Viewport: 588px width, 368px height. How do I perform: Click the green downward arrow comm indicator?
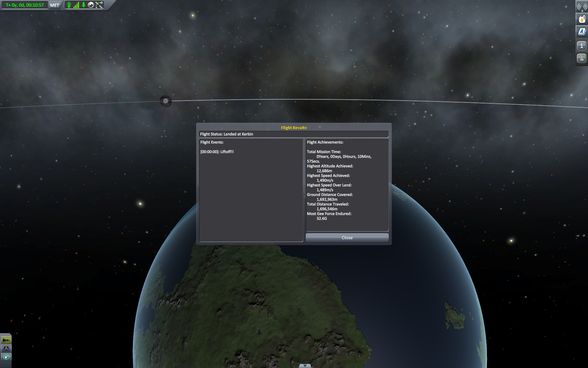(x=83, y=5)
